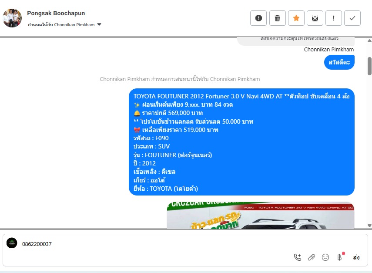The width and height of the screenshot is (372, 273).
Task: Attach a file with paperclip icon
Action: 311,257
